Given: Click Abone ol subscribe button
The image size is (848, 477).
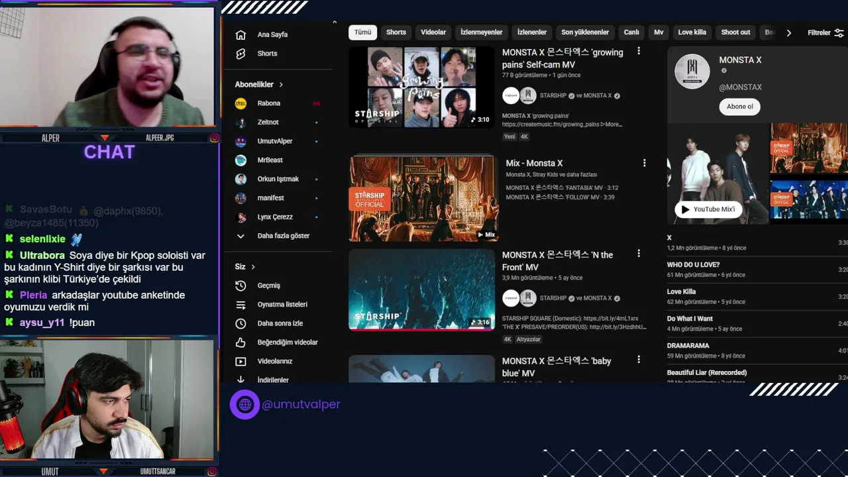Looking at the screenshot, I should click(739, 107).
